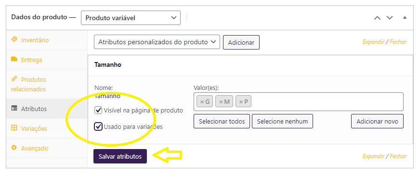419x175 pixels.
Task: Remove the G value tag
Action: [202, 101]
